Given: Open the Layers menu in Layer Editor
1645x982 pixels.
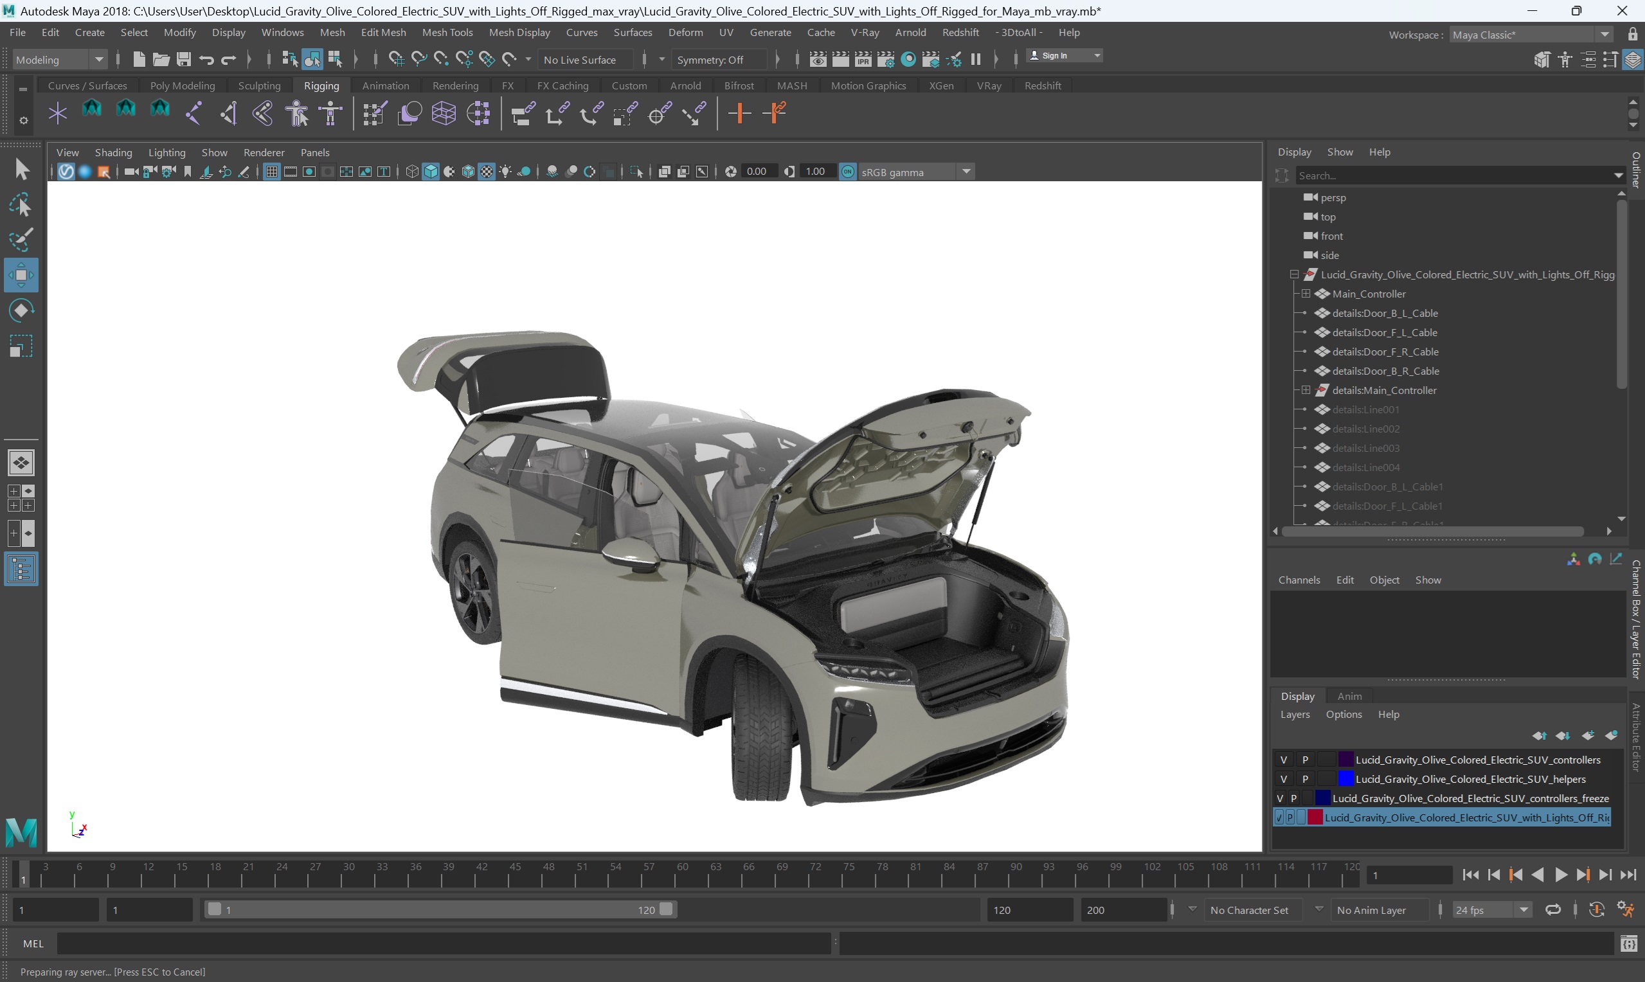Looking at the screenshot, I should 1295,715.
